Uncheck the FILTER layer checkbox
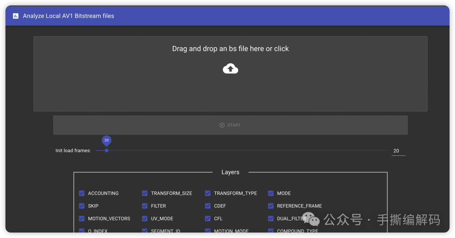Image resolution: width=455 pixels, height=238 pixels. tap(145, 206)
